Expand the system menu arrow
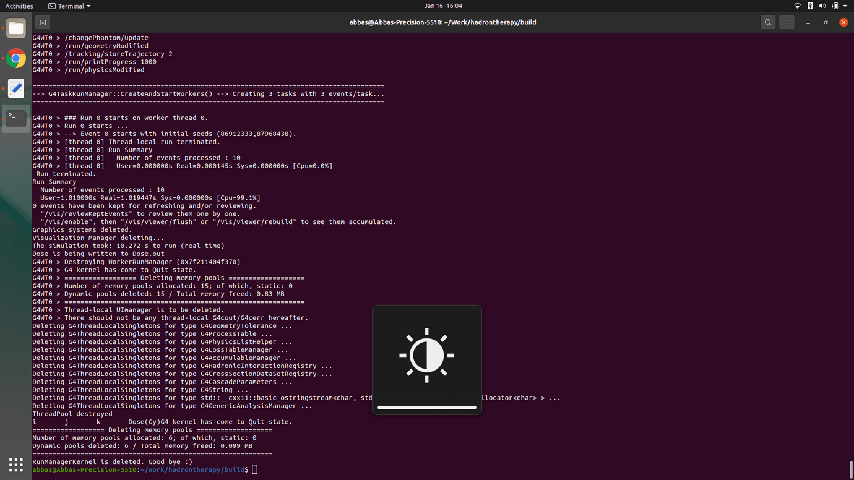The width and height of the screenshot is (854, 480). click(x=845, y=6)
